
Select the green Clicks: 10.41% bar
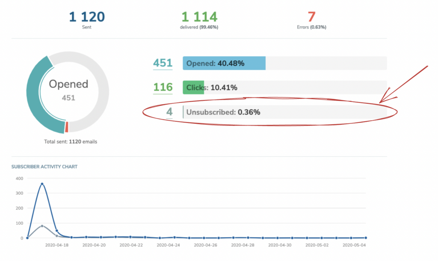pyautogui.click(x=194, y=87)
